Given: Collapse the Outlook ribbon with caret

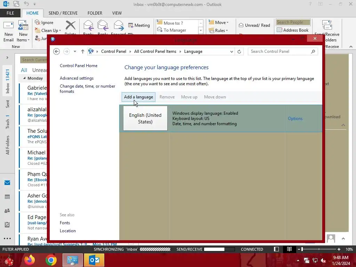Looking at the screenshot, I should tap(351, 47).
